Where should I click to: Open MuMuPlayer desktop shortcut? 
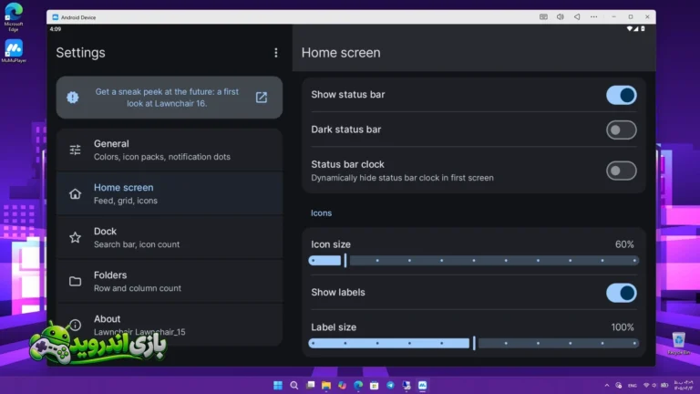click(x=14, y=51)
